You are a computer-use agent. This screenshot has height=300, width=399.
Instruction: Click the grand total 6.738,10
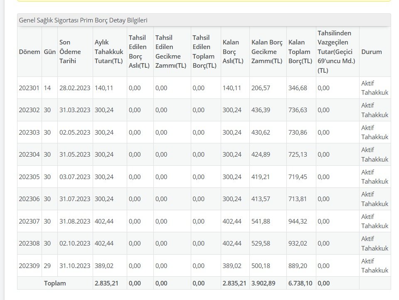coord(300,283)
